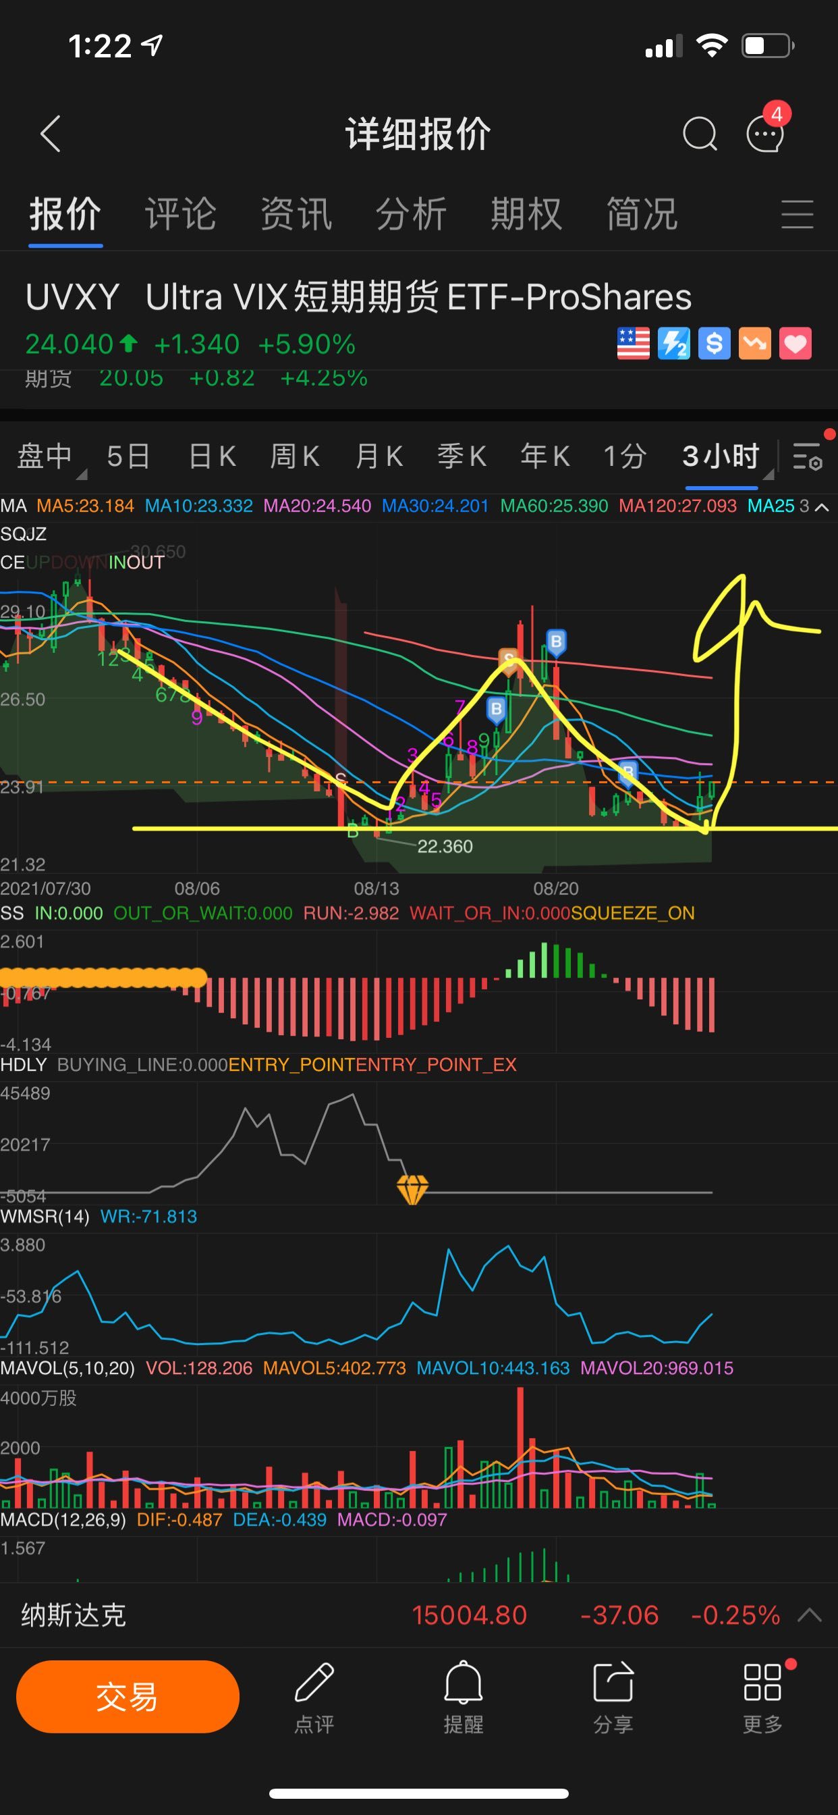Tap the MA5:23.184 legend value
This screenshot has height=1815, width=838.
[x=85, y=506]
